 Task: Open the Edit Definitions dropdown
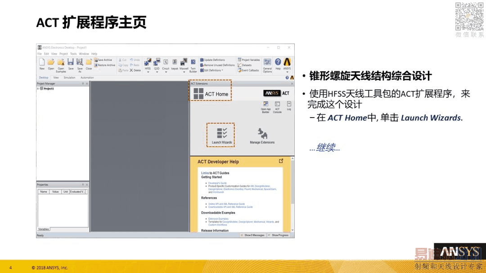coord(211,70)
